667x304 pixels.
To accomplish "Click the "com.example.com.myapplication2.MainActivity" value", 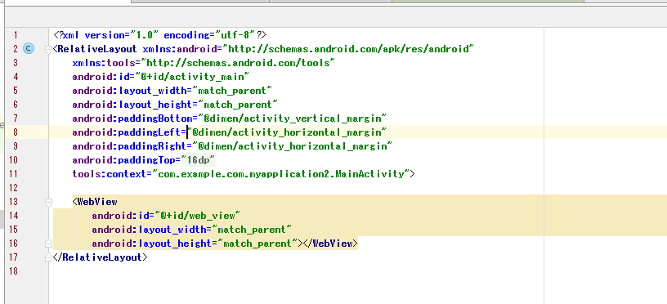I will tap(280, 174).
